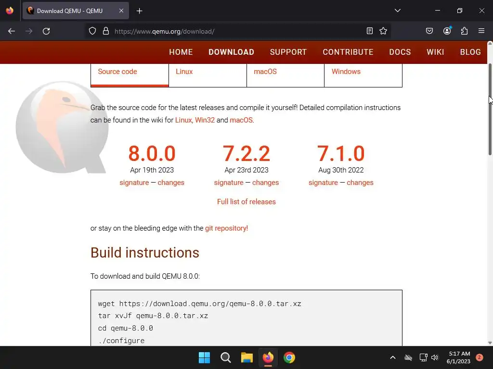Reload the page with the refresh icon
Image resolution: width=493 pixels, height=369 pixels.
tap(46, 31)
